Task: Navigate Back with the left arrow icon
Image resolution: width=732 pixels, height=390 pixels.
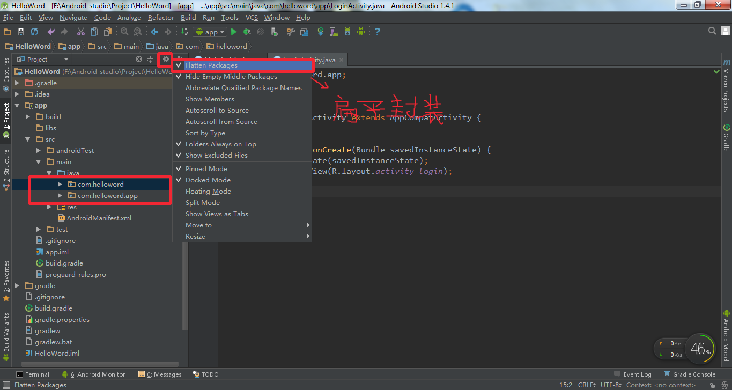Action: pos(154,32)
